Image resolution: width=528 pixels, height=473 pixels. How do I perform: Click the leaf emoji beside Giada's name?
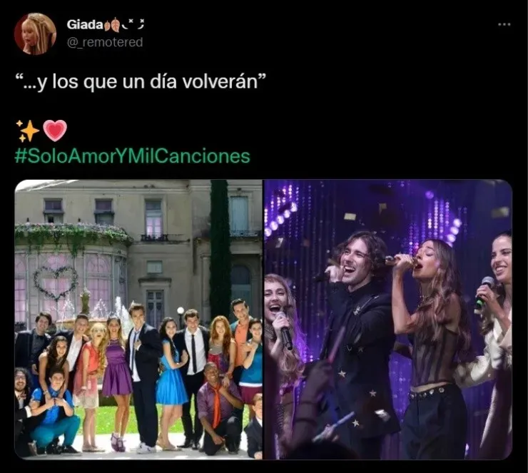(x=112, y=24)
